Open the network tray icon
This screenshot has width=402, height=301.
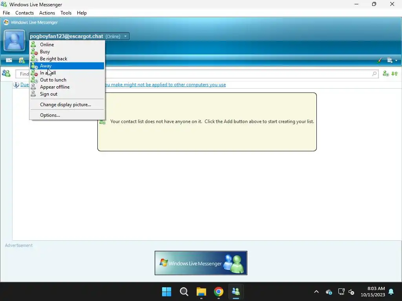(341, 292)
